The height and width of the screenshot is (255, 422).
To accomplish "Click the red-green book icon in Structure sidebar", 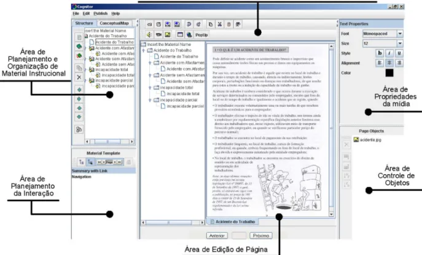I will (79, 56).
